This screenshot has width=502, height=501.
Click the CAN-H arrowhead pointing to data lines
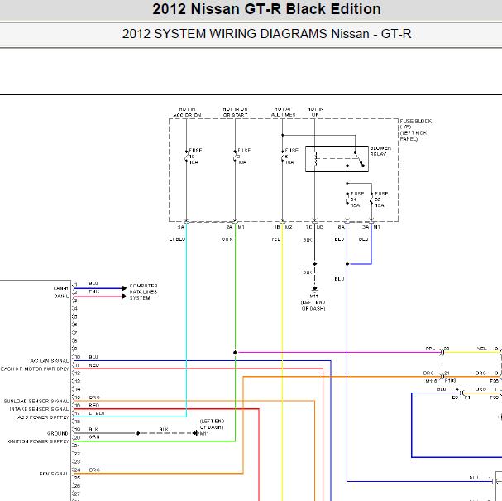coord(124,288)
